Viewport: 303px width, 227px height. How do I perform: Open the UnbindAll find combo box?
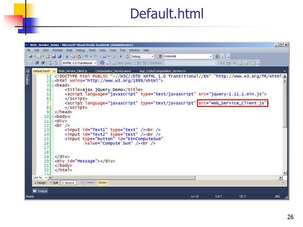211,56
